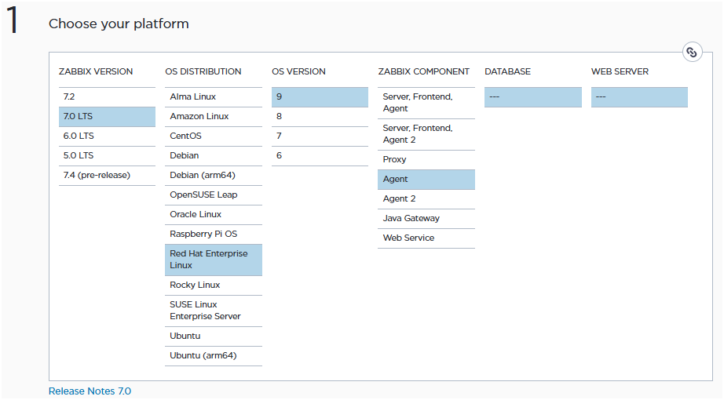724x400 pixels.
Task: Pick 7.4 (pre-release) version option
Action: click(107, 175)
